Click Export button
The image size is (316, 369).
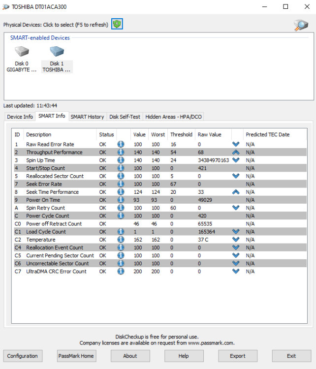pos(238,356)
